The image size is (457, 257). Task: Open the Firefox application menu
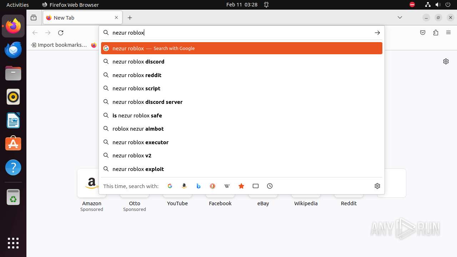click(448, 32)
